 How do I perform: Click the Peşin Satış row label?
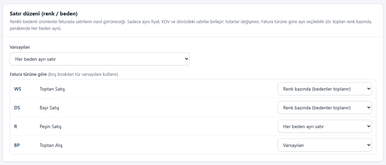tap(50, 127)
